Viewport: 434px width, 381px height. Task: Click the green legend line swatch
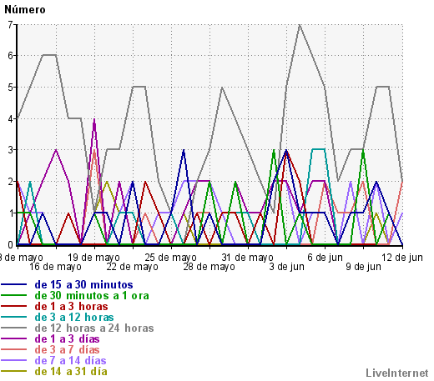point(14,295)
